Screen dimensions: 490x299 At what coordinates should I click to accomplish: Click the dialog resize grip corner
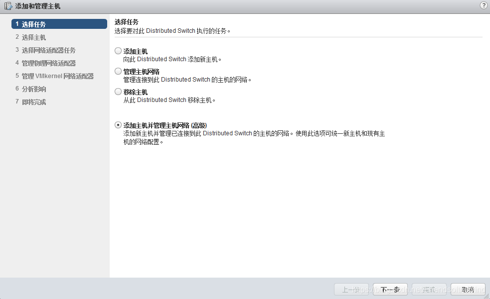tap(487, 296)
